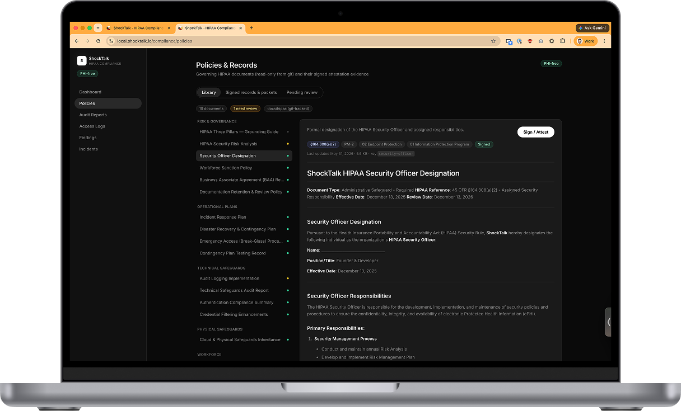Open HIPAA Security Risk Analysis document
The height and width of the screenshot is (411, 681).
(244, 144)
